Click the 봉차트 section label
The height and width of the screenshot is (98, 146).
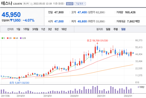pos(100,29)
